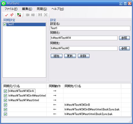The height and width of the screenshot is (124, 133).
Task: Select path text h:¥test¥Test¥1¥DirA
Action: [21, 91]
